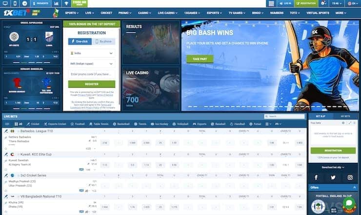
Task: Open Numbers in main navigation
Action: point(277,13)
